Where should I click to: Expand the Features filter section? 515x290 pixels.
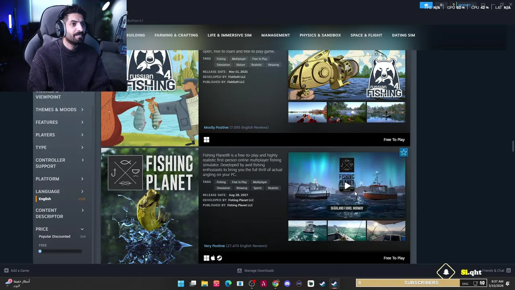coord(60,122)
